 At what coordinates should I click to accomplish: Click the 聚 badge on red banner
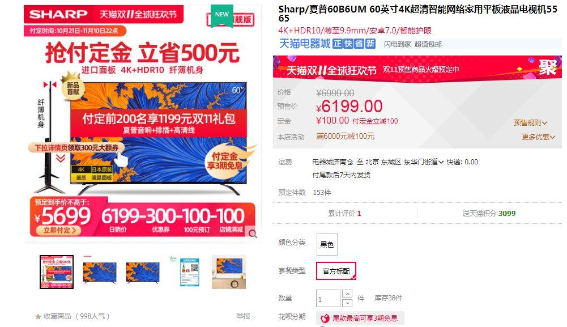click(547, 67)
